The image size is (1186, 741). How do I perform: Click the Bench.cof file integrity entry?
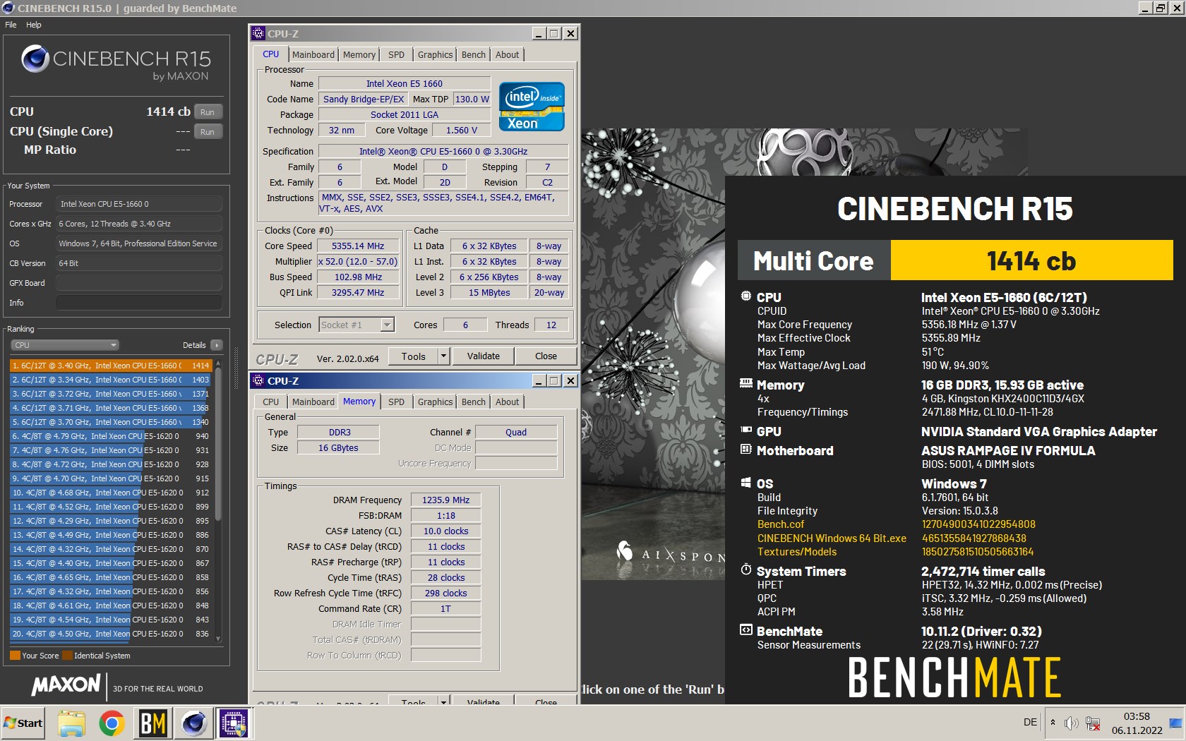click(780, 524)
